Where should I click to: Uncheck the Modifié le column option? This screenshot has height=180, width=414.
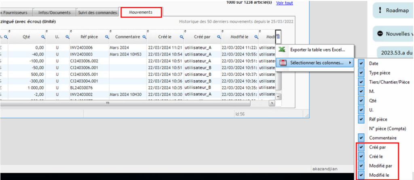[361, 175]
